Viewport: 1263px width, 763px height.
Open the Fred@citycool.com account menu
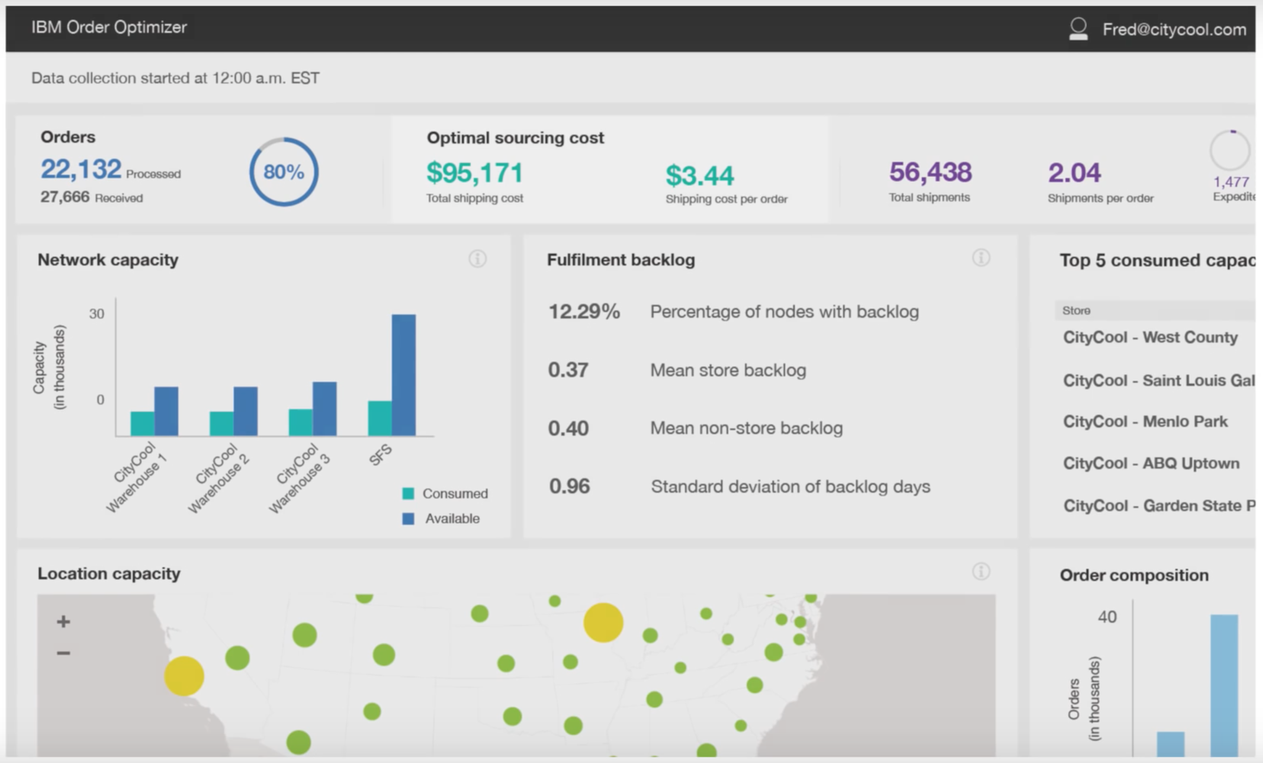point(1174,29)
